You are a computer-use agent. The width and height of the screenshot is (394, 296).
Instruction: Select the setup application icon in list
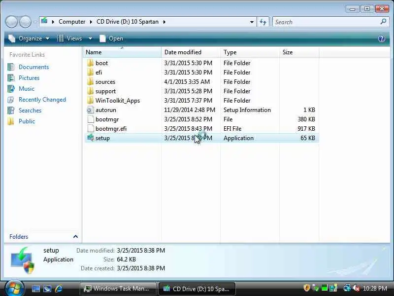point(91,138)
